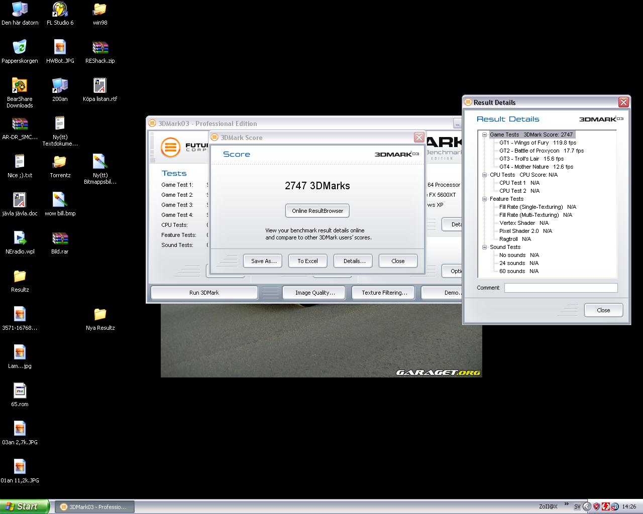The height and width of the screenshot is (514, 643).
Task: Close the Result Details dialog with Close button
Action: (603, 310)
